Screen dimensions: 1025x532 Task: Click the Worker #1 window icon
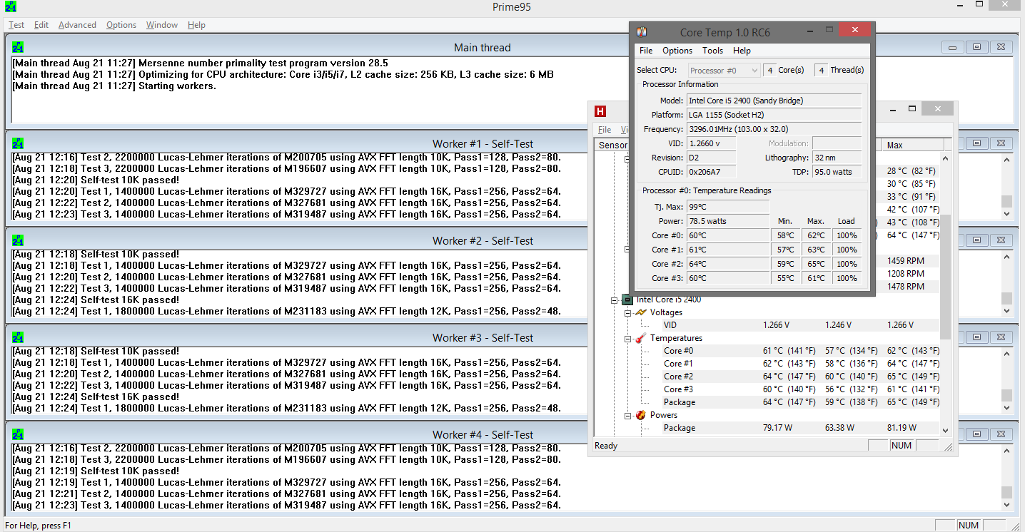coord(18,143)
